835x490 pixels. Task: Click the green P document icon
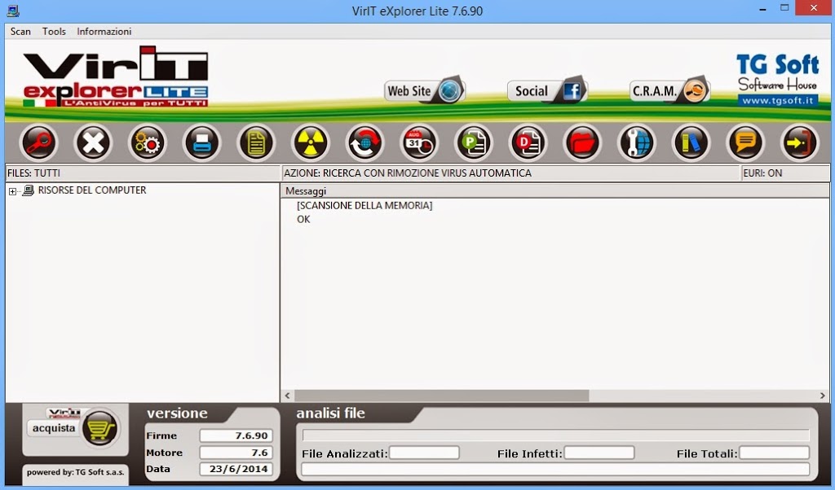coord(474,142)
